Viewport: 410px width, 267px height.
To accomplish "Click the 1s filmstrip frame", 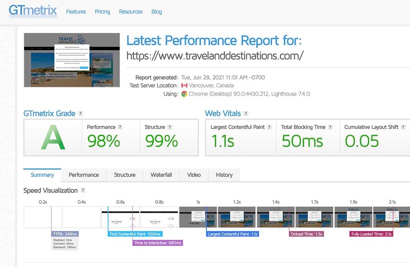I will [198, 217].
